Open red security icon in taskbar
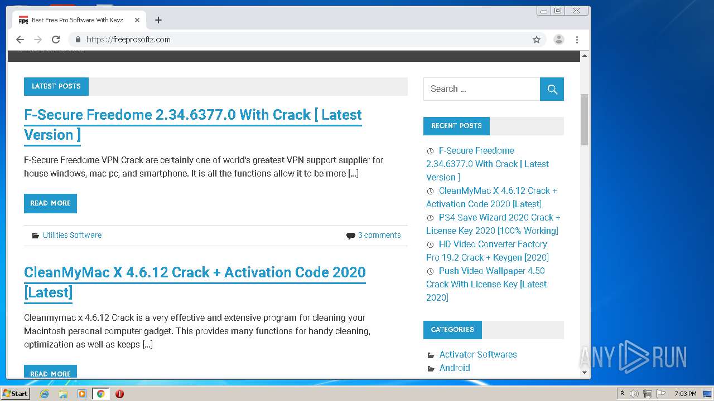 pyautogui.click(x=119, y=394)
